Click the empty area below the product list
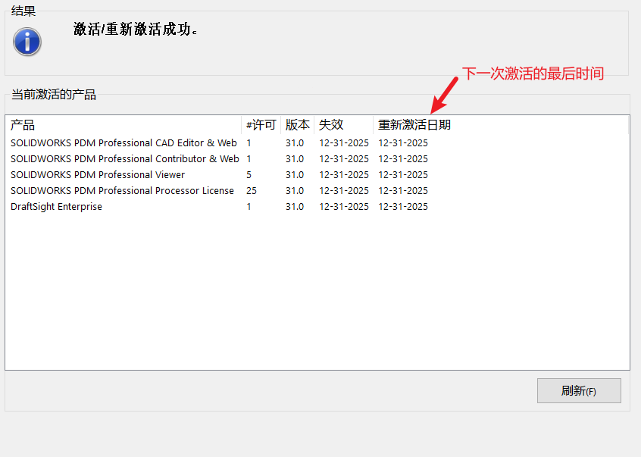 pyautogui.click(x=318, y=288)
